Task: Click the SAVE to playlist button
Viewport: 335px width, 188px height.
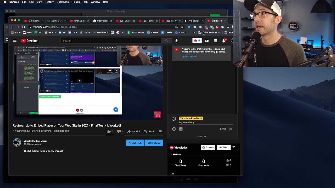Action: 149,131
